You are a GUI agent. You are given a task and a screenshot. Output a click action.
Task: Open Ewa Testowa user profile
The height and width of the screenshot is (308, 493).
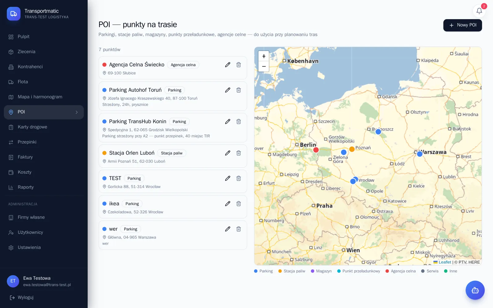pos(44,281)
